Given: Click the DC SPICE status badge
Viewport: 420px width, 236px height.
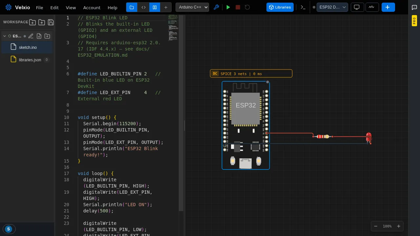Looking at the screenshot, I should point(251,74).
